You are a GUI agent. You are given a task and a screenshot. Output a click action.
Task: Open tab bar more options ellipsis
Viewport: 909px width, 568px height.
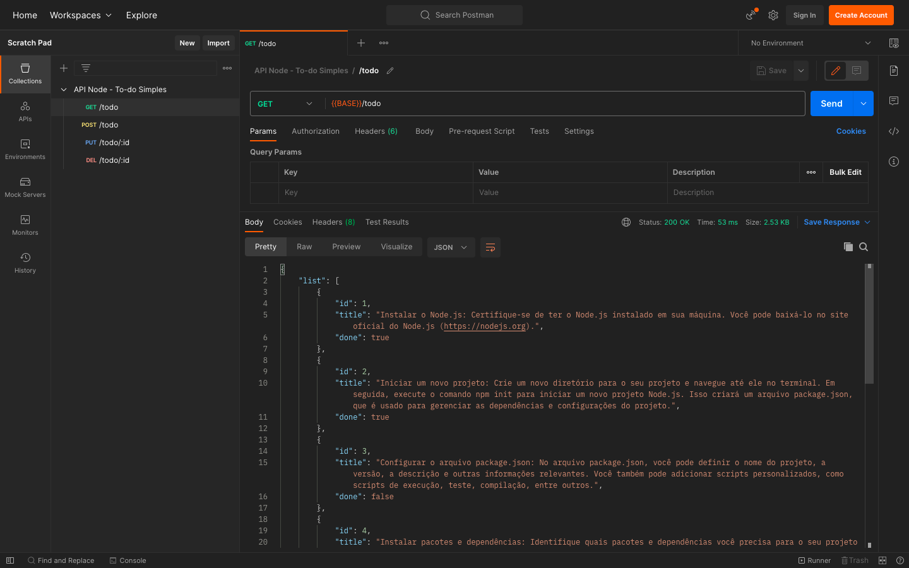pyautogui.click(x=384, y=43)
